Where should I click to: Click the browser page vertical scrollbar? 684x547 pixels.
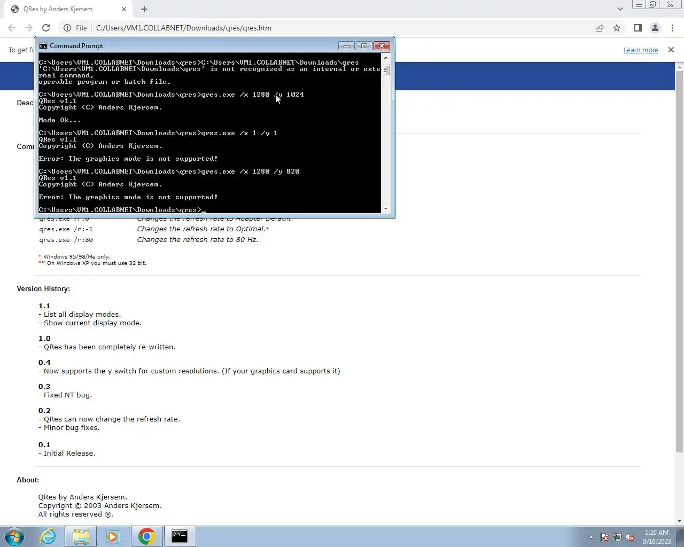tap(679, 262)
